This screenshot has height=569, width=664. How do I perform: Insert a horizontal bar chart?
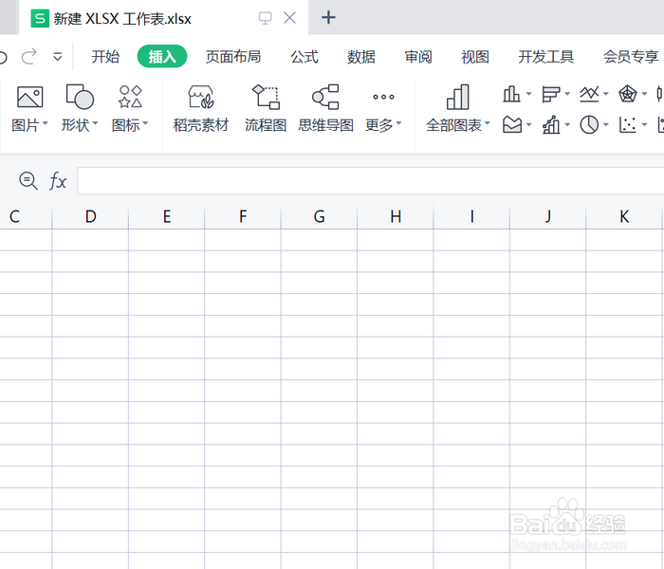[550, 94]
